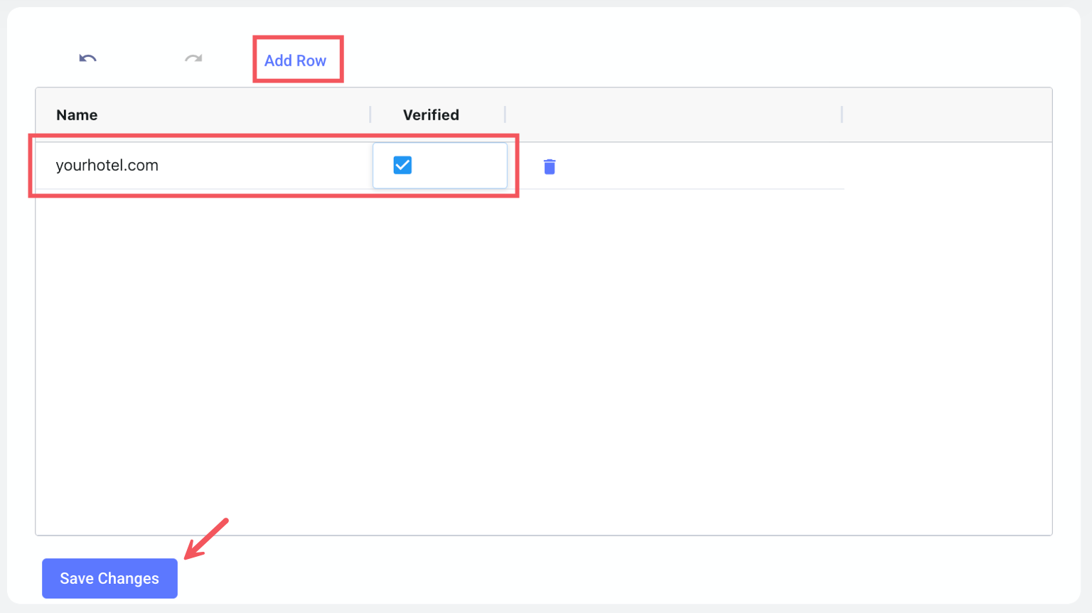This screenshot has height=613, width=1092.
Task: Click the row's blank space right of trash icon
Action: pos(697,166)
